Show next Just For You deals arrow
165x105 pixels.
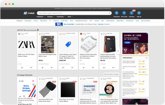point(118,51)
